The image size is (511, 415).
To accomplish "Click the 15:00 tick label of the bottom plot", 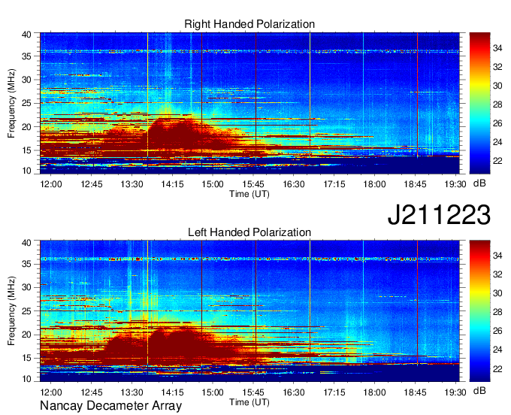I will [213, 392].
